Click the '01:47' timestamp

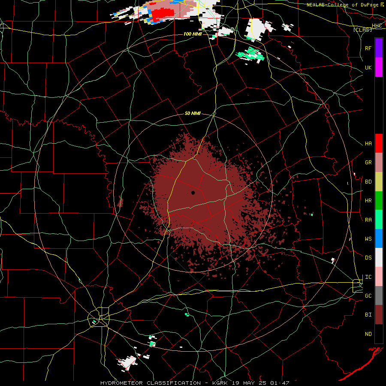[280, 383]
